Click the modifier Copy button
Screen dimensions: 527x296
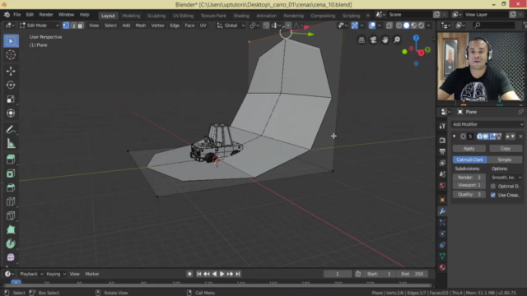(x=506, y=148)
